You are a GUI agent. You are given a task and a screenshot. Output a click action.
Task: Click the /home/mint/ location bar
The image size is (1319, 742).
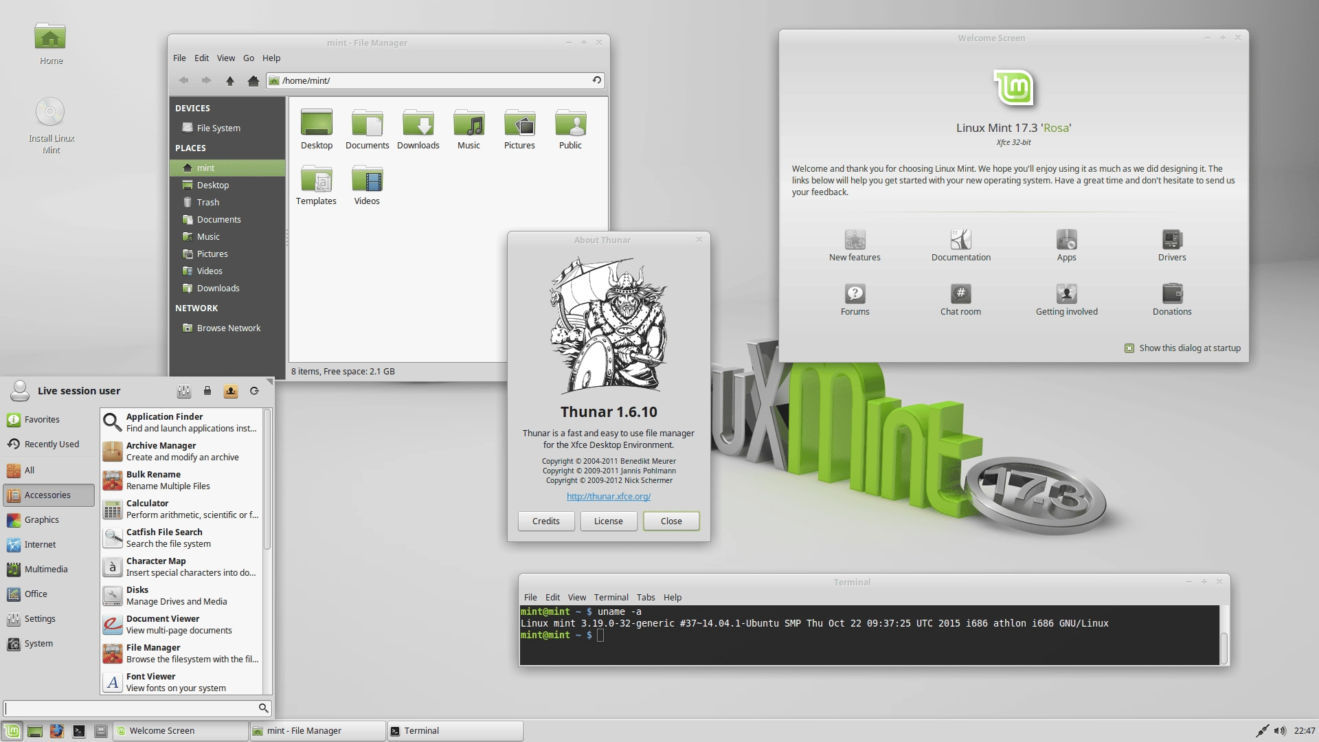(436, 80)
